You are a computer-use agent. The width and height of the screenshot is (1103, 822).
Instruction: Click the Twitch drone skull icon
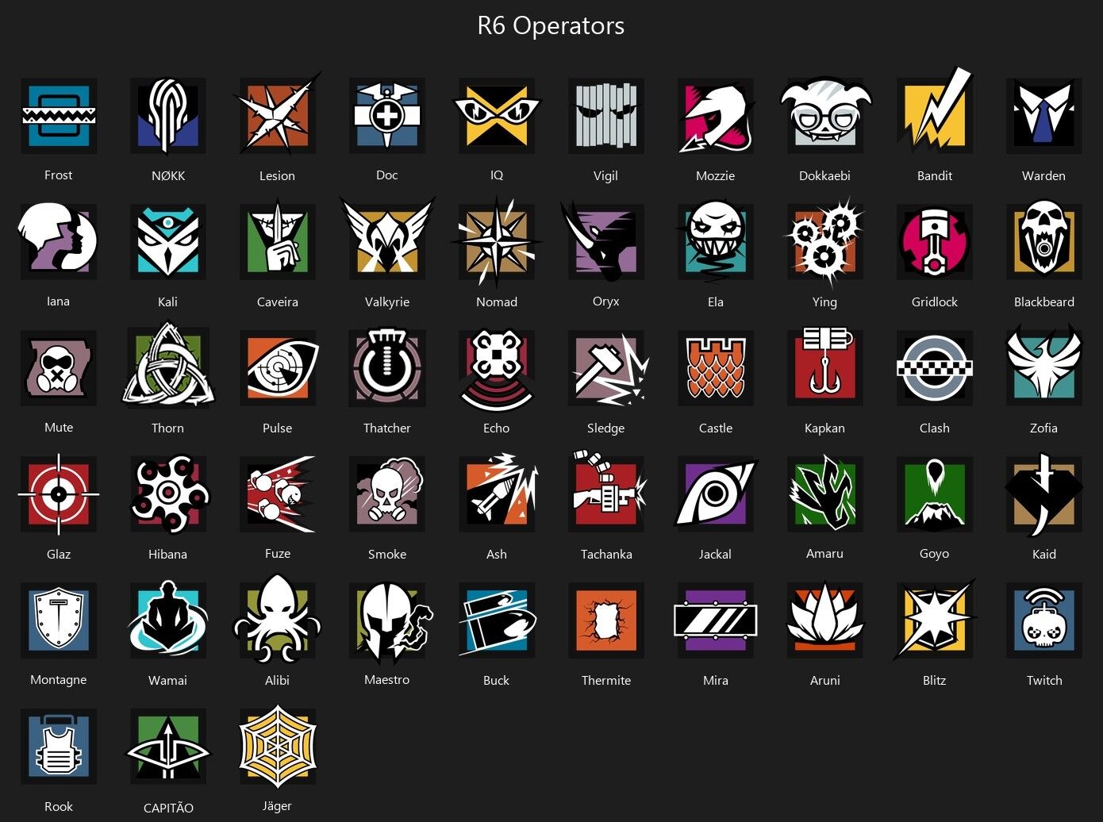1044,620
